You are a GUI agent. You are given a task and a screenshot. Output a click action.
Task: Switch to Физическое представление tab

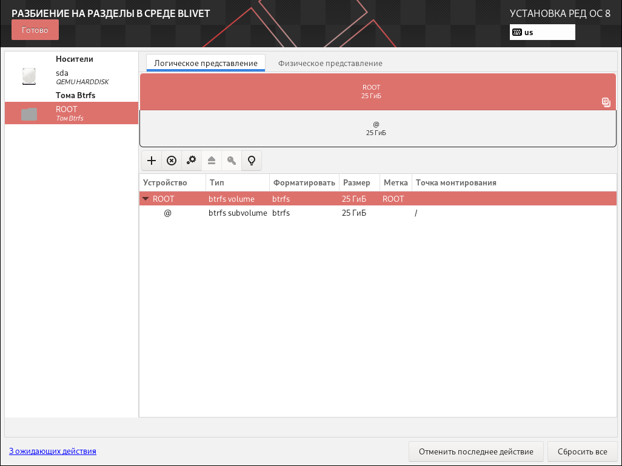click(x=330, y=63)
